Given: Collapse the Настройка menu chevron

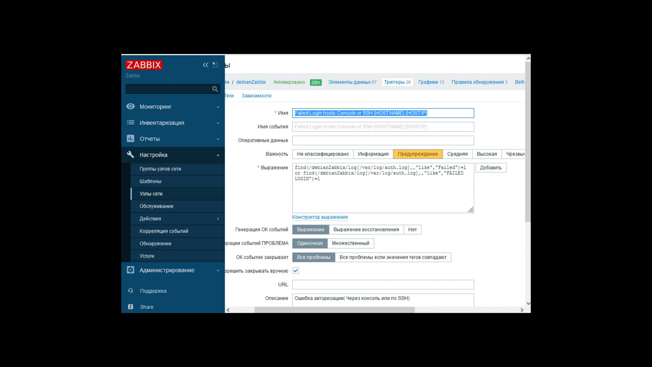Looking at the screenshot, I should 218,155.
